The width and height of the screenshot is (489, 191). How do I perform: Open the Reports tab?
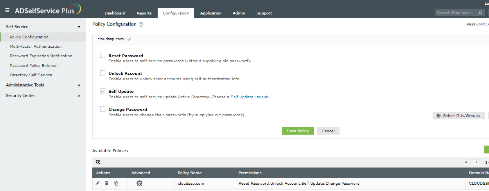coord(144,13)
